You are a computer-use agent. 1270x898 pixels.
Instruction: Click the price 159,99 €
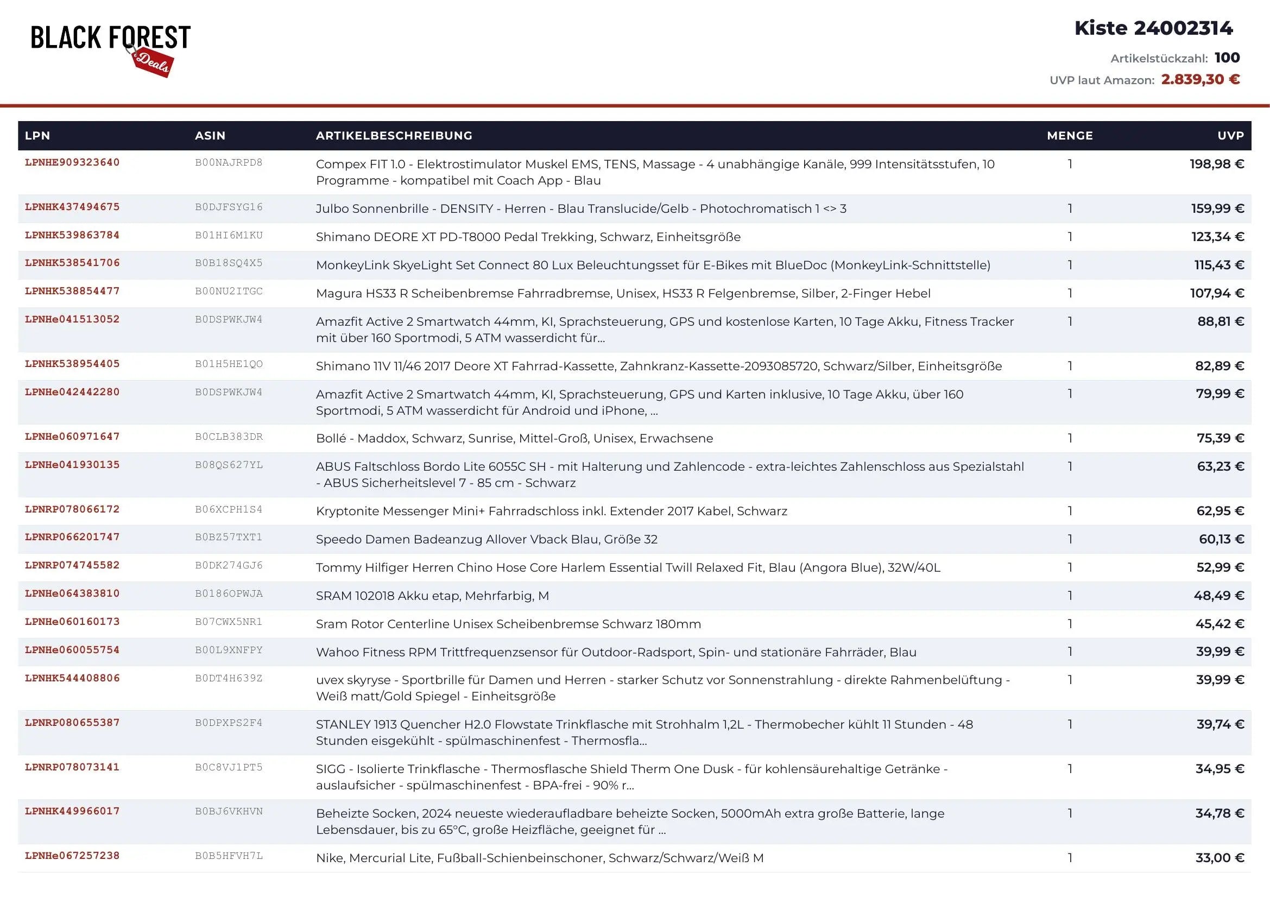tap(1217, 209)
